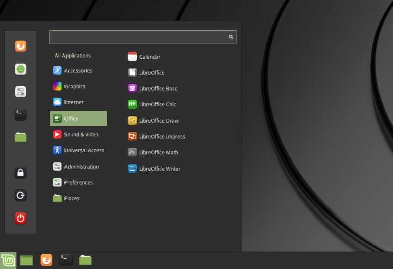Image resolution: width=393 pixels, height=269 pixels.
Task: Select the highlighted Office category
Action: pyautogui.click(x=79, y=118)
